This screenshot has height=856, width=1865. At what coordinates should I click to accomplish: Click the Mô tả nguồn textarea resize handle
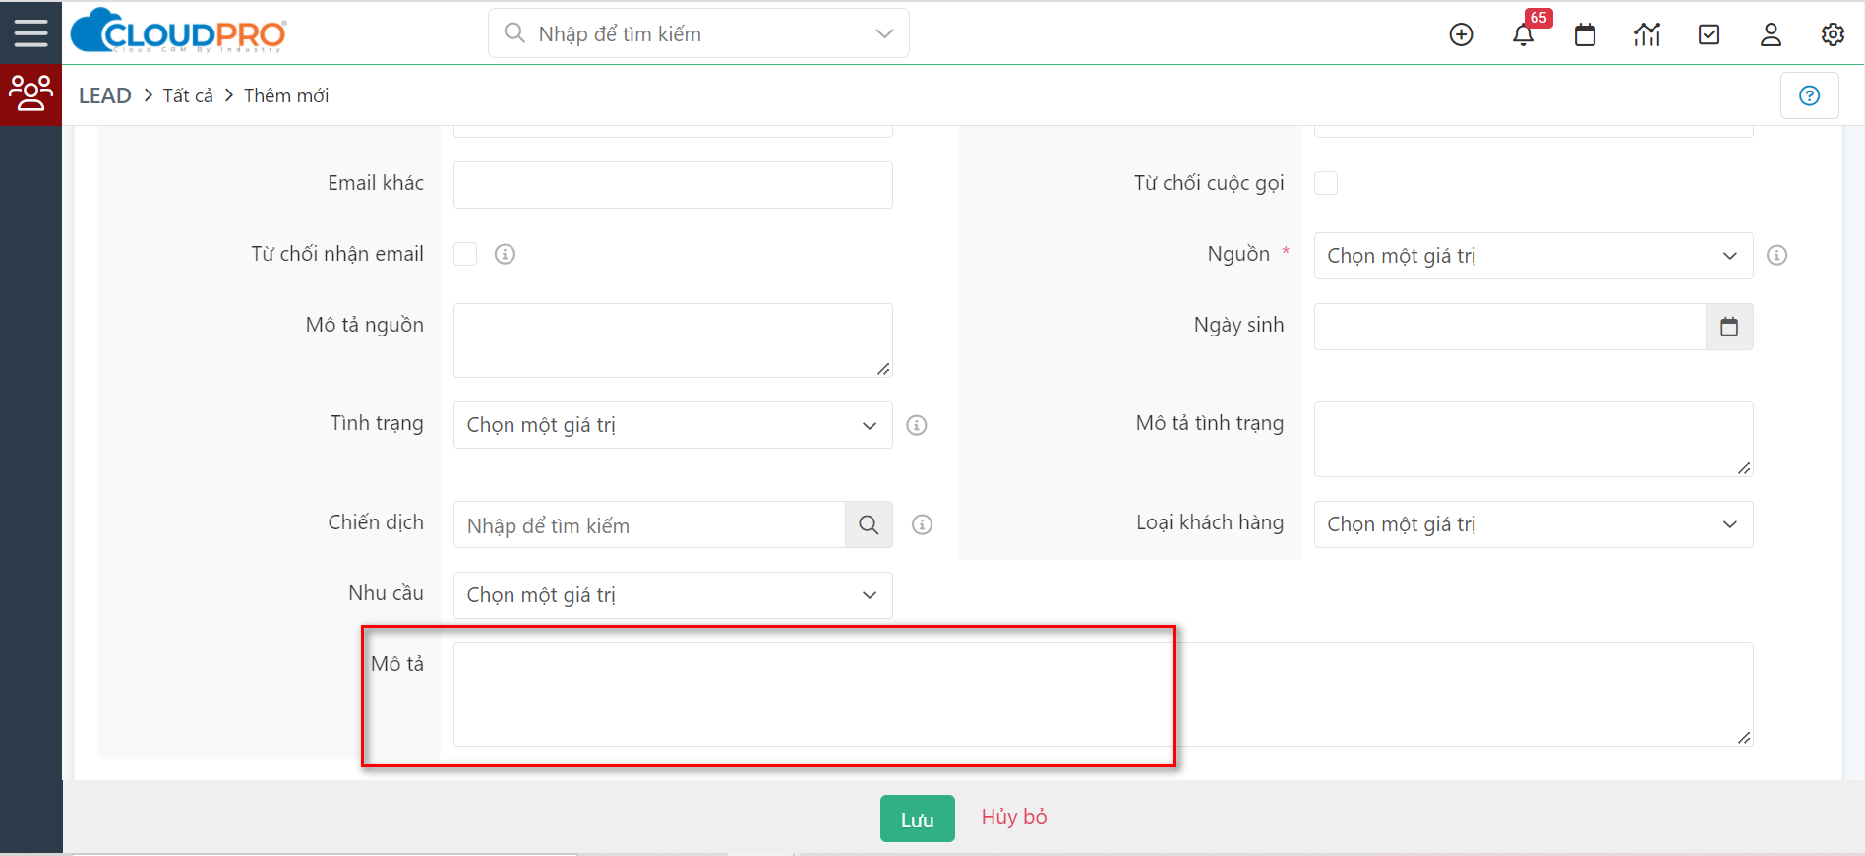click(x=883, y=369)
